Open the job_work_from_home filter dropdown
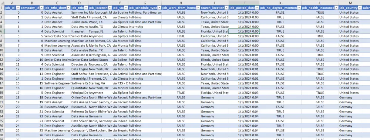The image size is (370, 140). click(198, 8)
